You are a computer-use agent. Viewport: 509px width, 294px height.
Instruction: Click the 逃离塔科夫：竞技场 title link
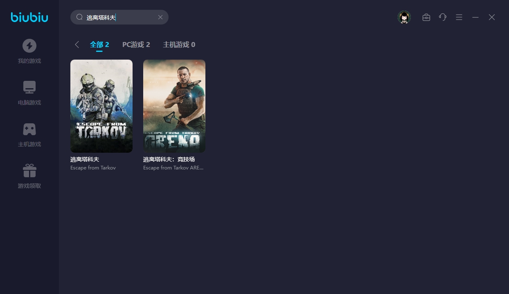click(x=169, y=159)
